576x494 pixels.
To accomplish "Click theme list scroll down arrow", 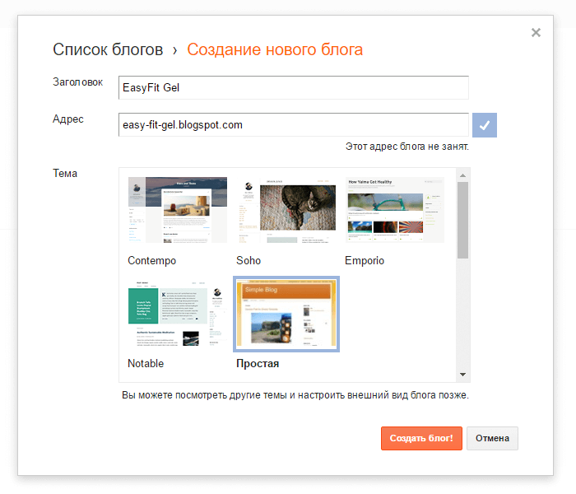I will click(x=462, y=375).
